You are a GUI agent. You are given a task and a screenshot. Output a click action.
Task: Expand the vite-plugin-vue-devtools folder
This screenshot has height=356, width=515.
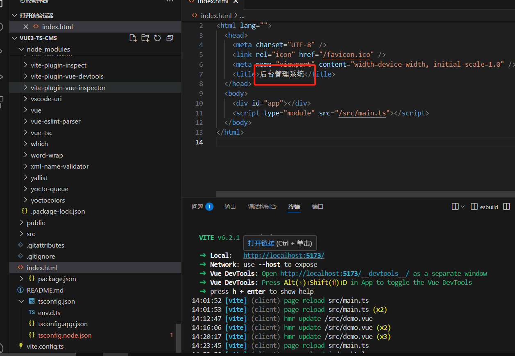point(25,77)
